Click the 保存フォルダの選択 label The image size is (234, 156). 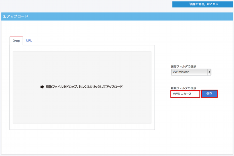(184, 66)
